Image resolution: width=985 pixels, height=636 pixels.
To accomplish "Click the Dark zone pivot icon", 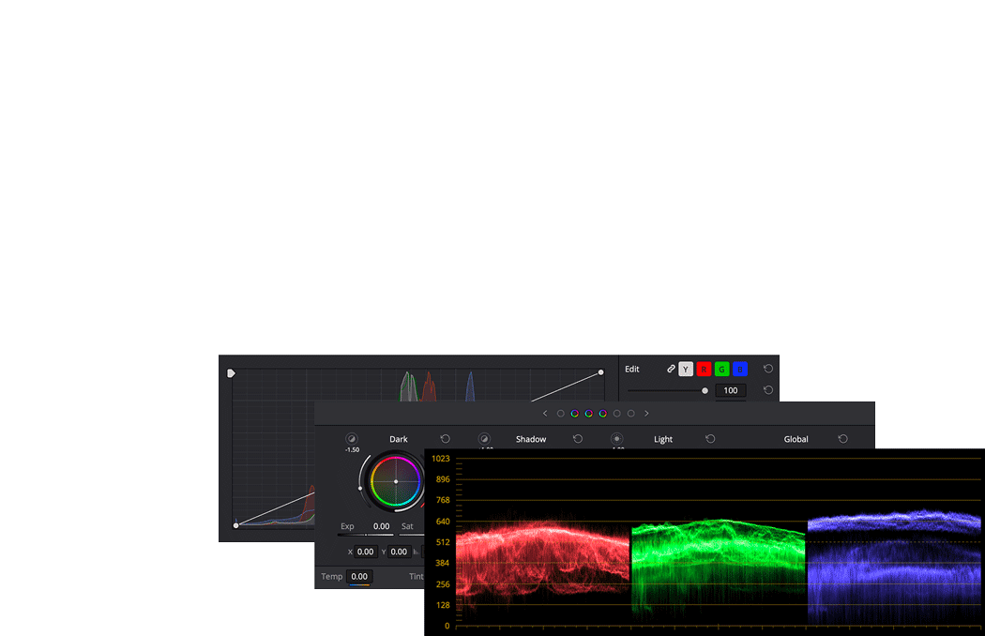I will pyautogui.click(x=352, y=439).
